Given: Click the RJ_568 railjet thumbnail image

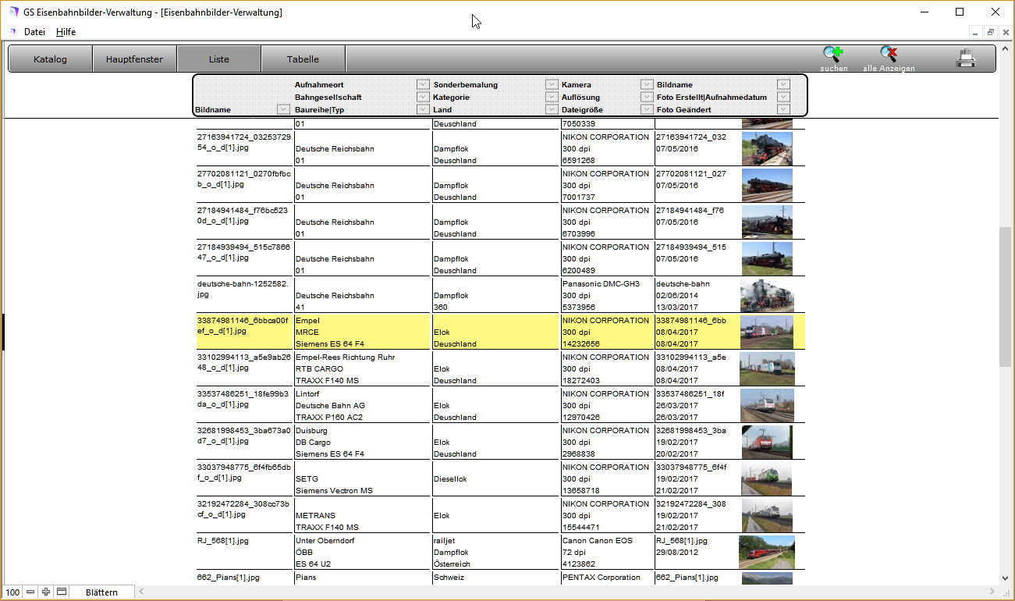Looking at the screenshot, I should coord(766,552).
